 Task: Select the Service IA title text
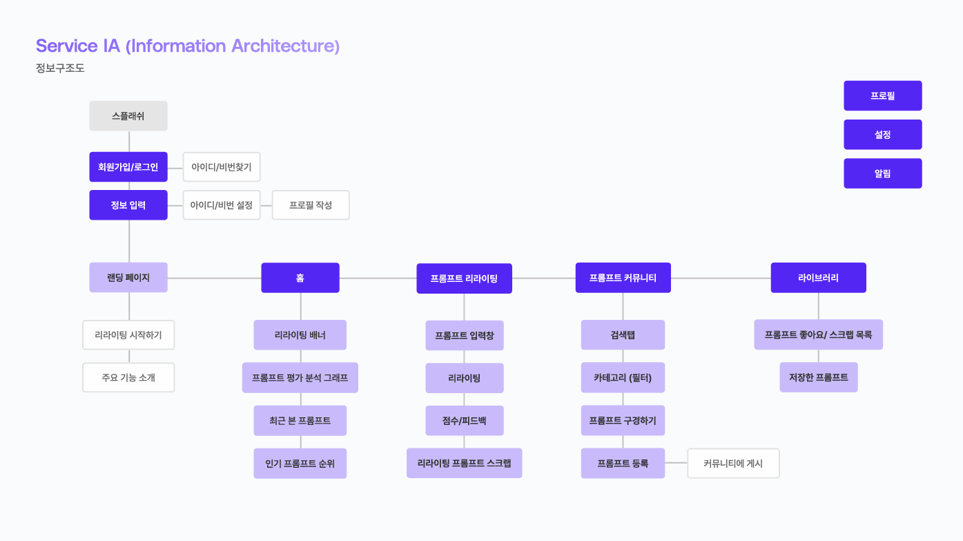[x=188, y=46]
